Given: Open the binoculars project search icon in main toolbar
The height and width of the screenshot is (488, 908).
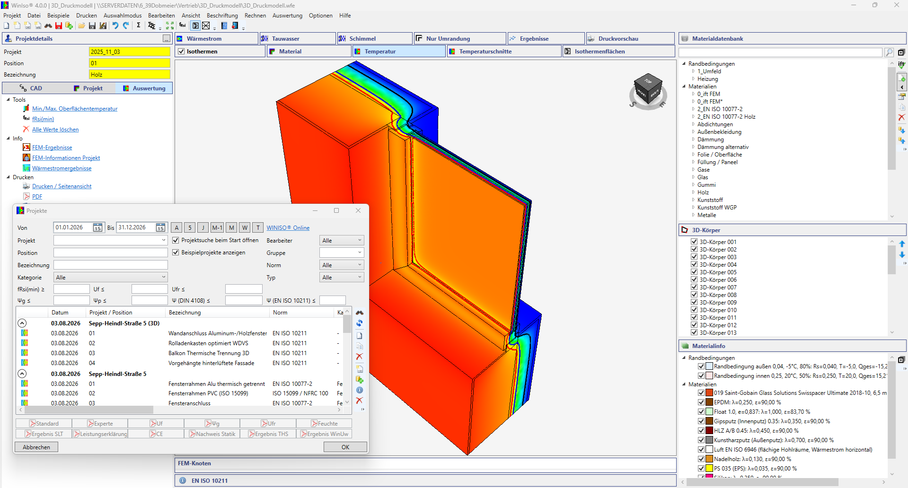Looking at the screenshot, I should coord(48,26).
